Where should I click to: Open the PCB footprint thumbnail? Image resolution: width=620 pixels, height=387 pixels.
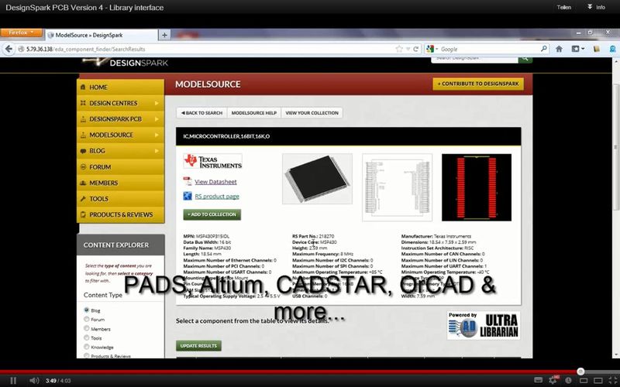(477, 187)
